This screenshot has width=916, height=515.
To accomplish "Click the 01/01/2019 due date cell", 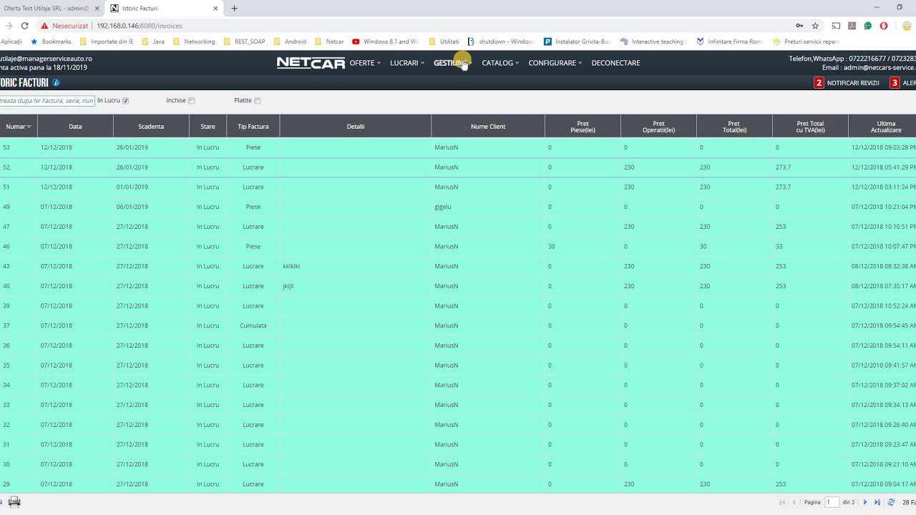I will [132, 187].
